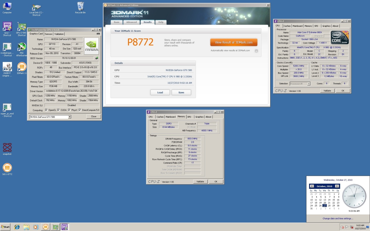
Task: Click the Internet Explorer taskbar icon
Action: [17, 227]
